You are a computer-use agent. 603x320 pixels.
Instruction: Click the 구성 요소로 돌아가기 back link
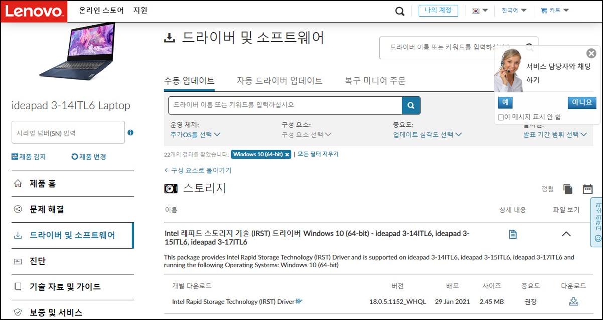[198, 170]
